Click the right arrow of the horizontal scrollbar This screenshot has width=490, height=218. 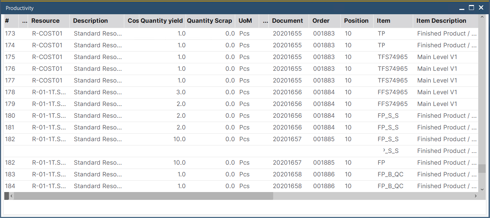click(x=475, y=196)
